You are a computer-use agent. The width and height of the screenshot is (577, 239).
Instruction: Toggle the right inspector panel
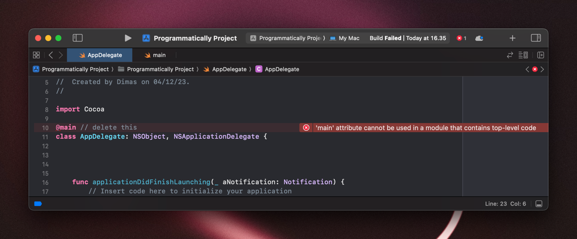point(535,38)
